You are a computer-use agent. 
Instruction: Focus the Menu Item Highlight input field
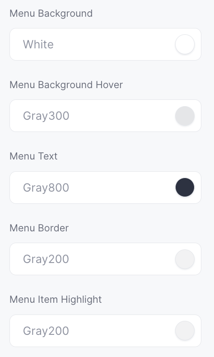[105, 331]
